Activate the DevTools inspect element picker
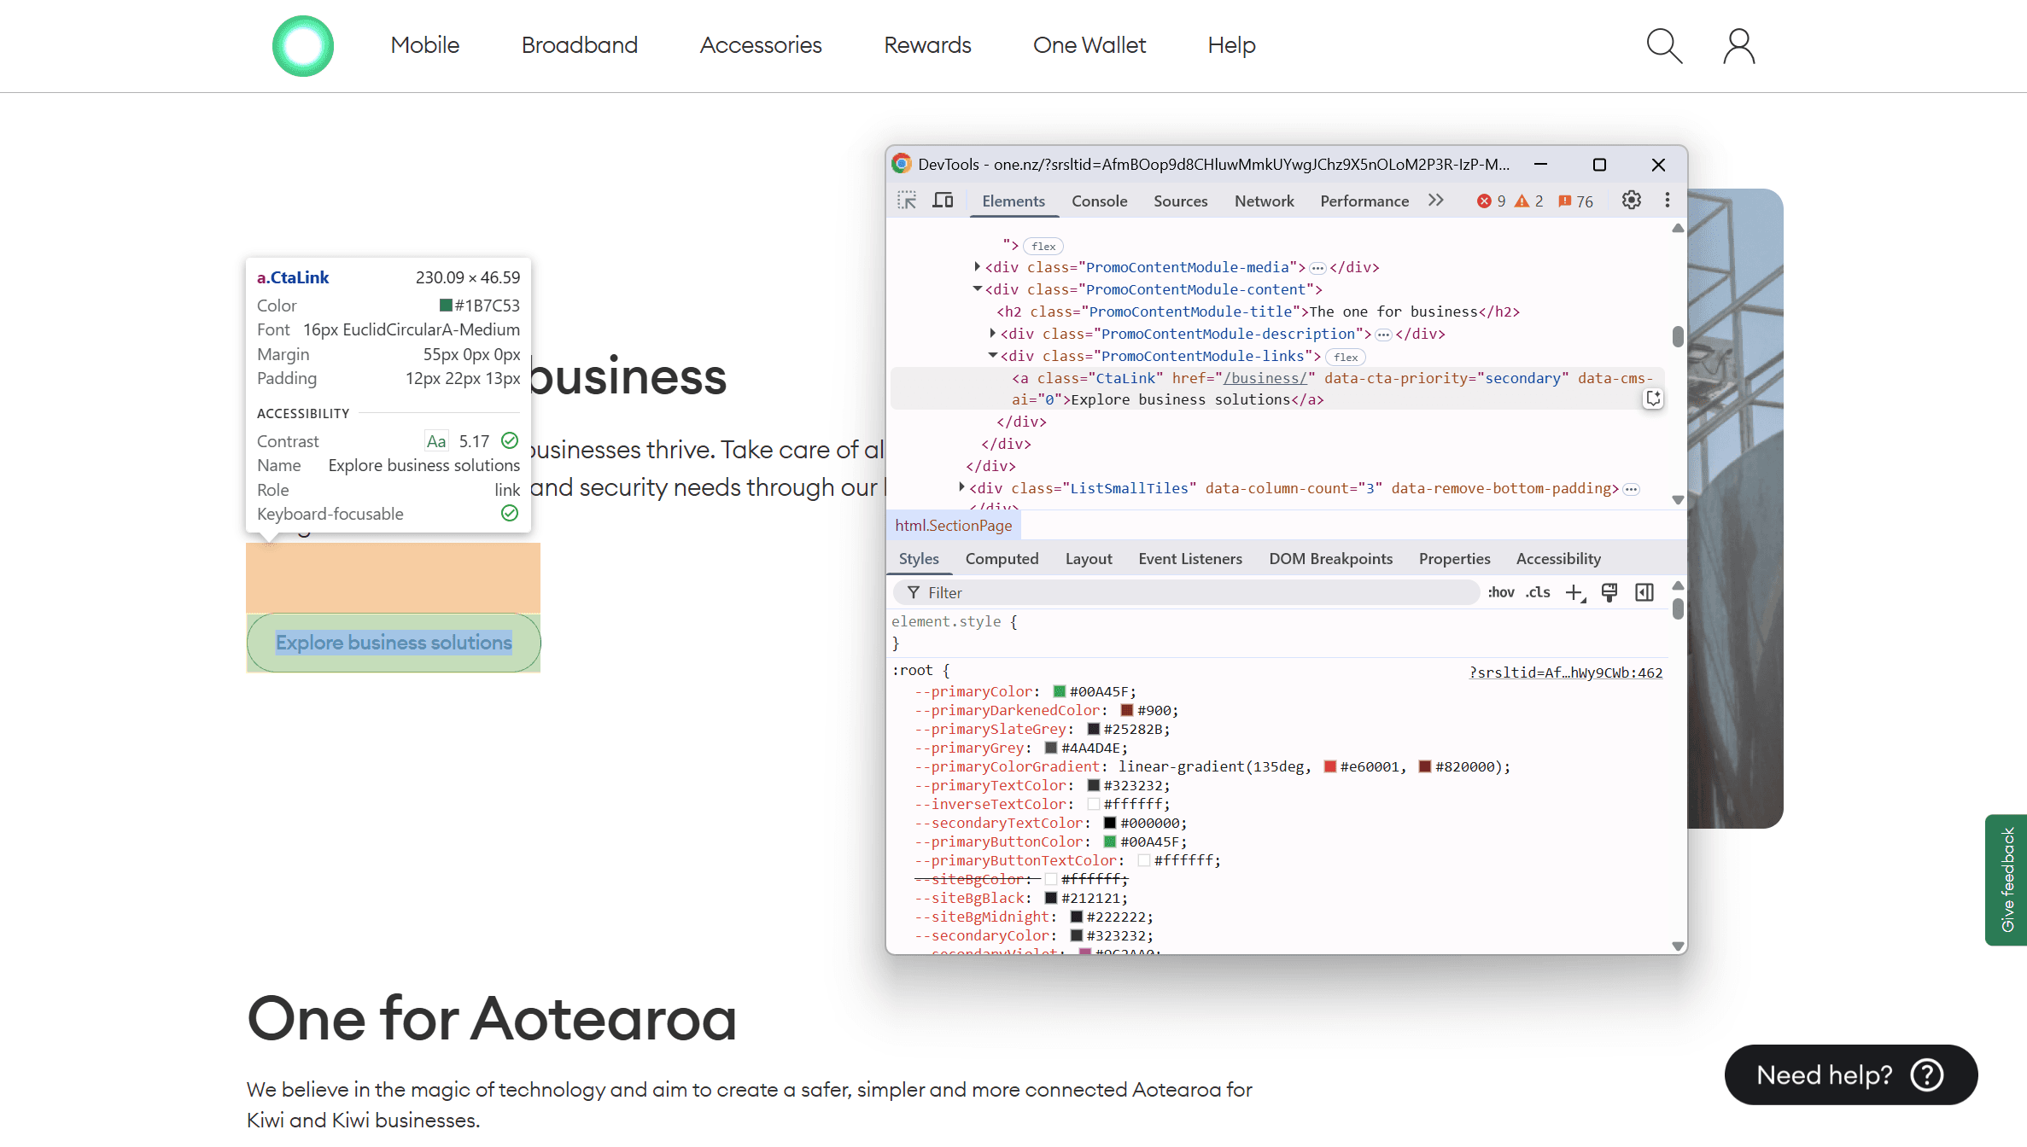The image size is (2027, 1147). pyautogui.click(x=907, y=201)
